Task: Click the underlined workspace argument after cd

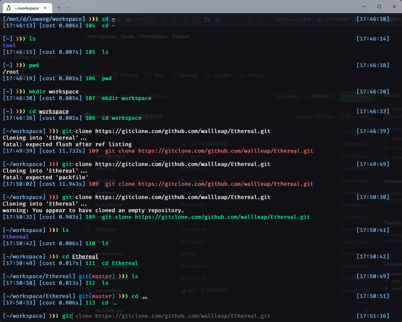Action: pos(54,112)
